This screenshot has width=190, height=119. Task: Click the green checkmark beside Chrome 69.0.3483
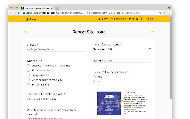(x=150, y=48)
